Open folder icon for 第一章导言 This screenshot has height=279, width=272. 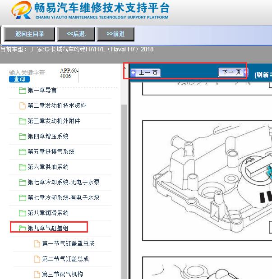point(23,91)
